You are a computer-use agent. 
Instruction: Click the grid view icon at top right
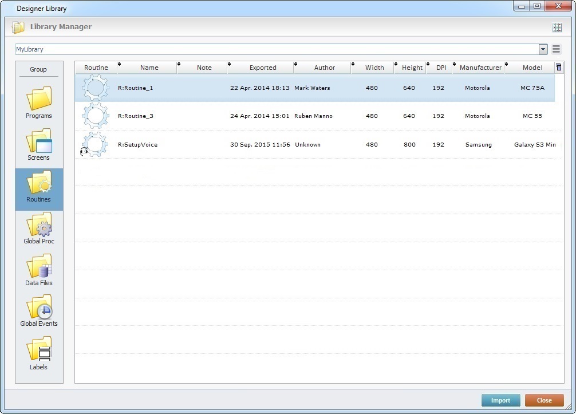557,27
